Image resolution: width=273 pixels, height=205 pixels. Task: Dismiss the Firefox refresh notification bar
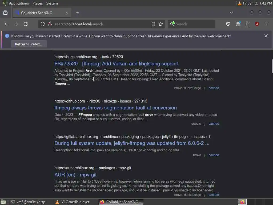pos(266,36)
